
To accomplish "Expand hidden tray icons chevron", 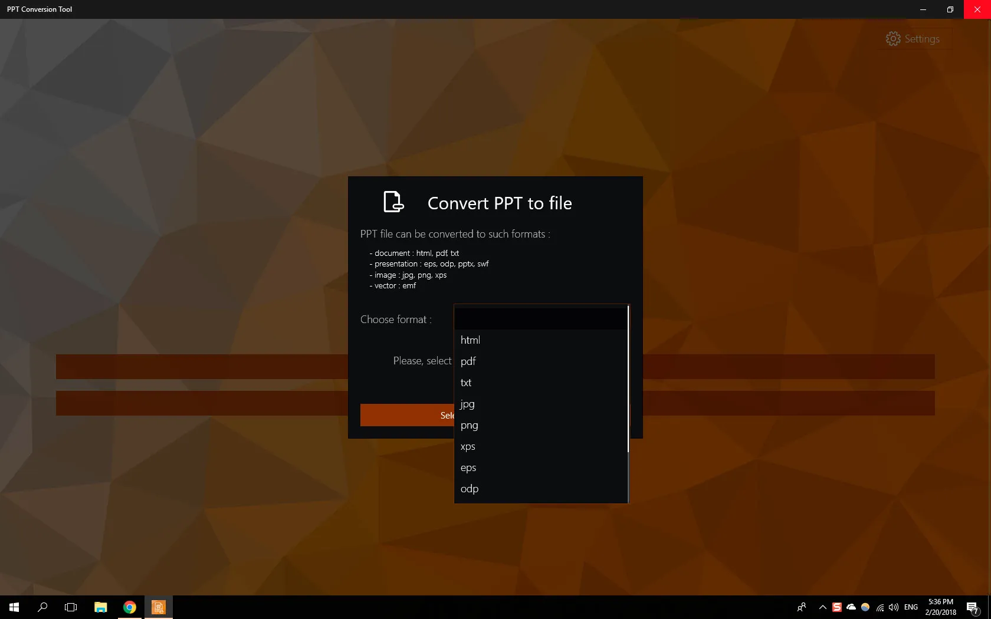I will point(822,607).
